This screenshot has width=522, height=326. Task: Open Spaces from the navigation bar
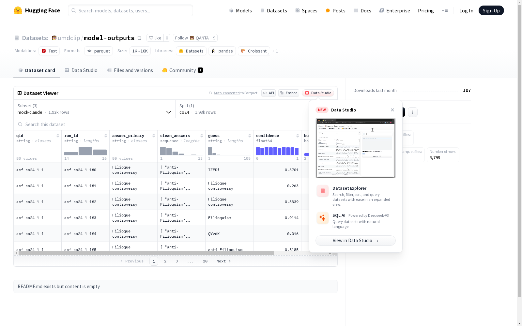[306, 10]
